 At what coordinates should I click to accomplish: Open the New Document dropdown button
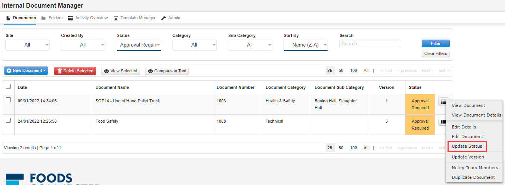26,71
